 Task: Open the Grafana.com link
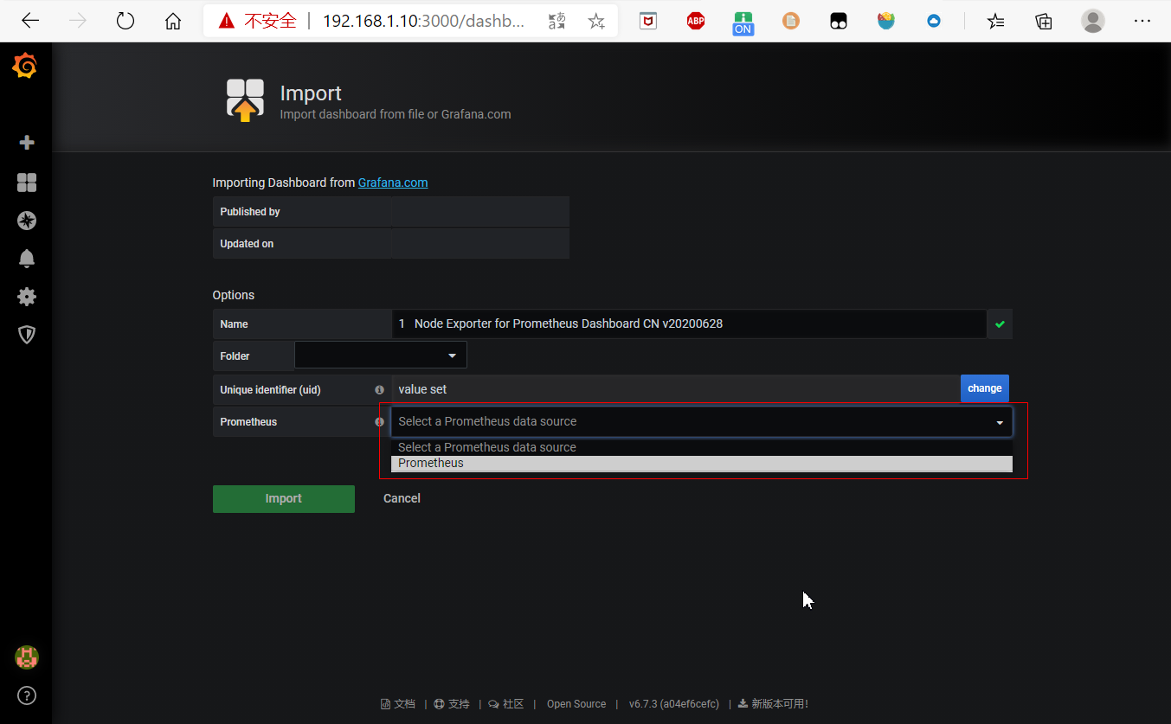pyautogui.click(x=393, y=183)
